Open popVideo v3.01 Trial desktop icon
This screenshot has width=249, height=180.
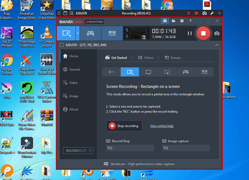pos(27,92)
